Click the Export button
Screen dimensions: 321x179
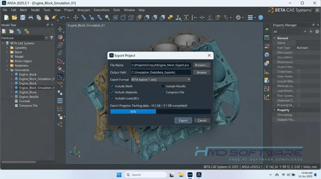[x=183, y=120]
